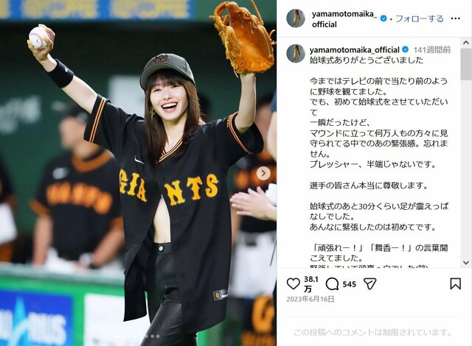Click the verified badge beside the header username
The height and width of the screenshot is (346, 472).
pos(383,18)
